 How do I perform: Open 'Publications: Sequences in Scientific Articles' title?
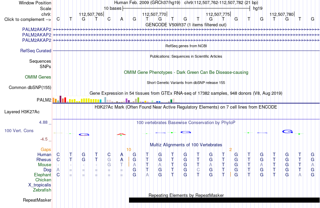(x=186, y=56)
